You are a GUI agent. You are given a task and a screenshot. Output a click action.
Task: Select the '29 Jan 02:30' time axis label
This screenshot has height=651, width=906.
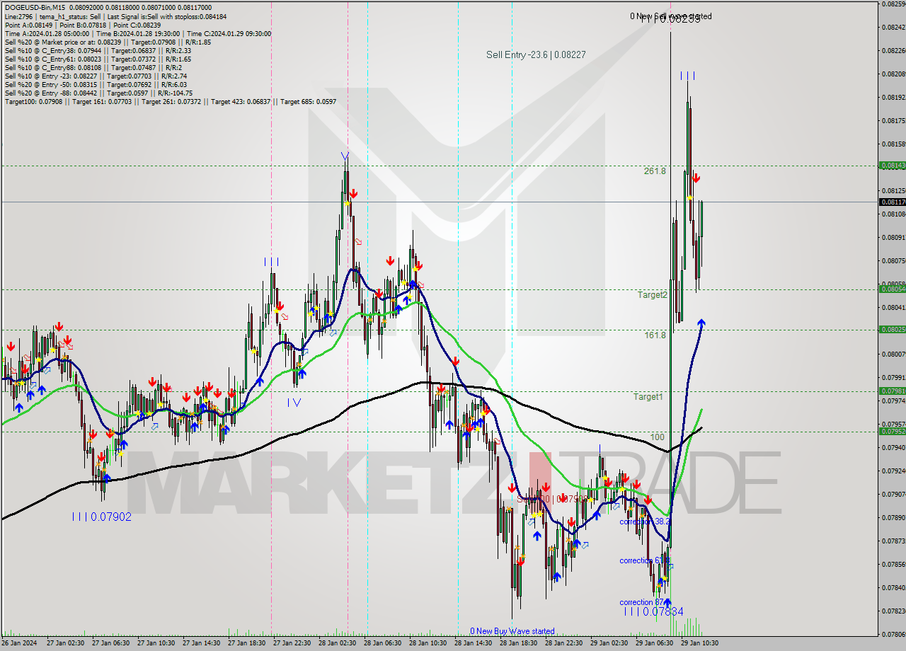click(609, 643)
